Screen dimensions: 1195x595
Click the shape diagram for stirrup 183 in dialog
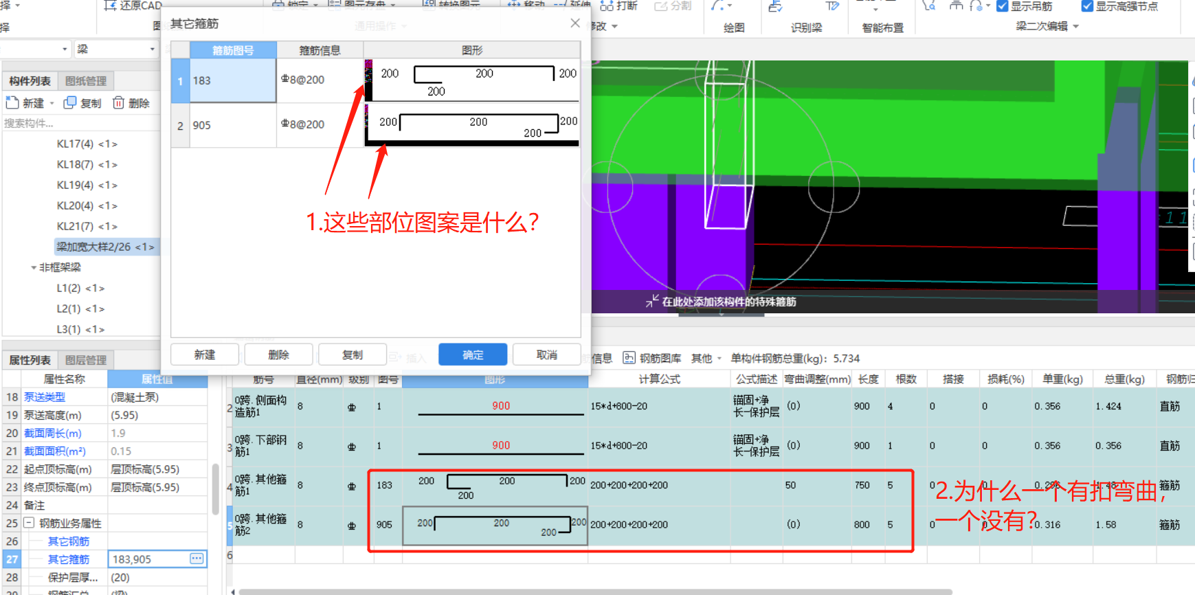[x=472, y=80]
